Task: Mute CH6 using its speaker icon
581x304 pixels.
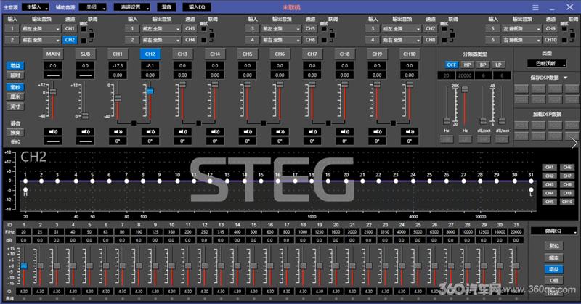Action: 280,131
